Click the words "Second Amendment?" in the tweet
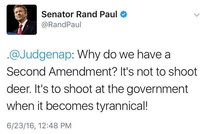The height and width of the screenshot is (134, 206). point(62,72)
